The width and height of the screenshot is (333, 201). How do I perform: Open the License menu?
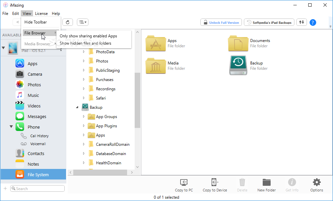pos(41,14)
